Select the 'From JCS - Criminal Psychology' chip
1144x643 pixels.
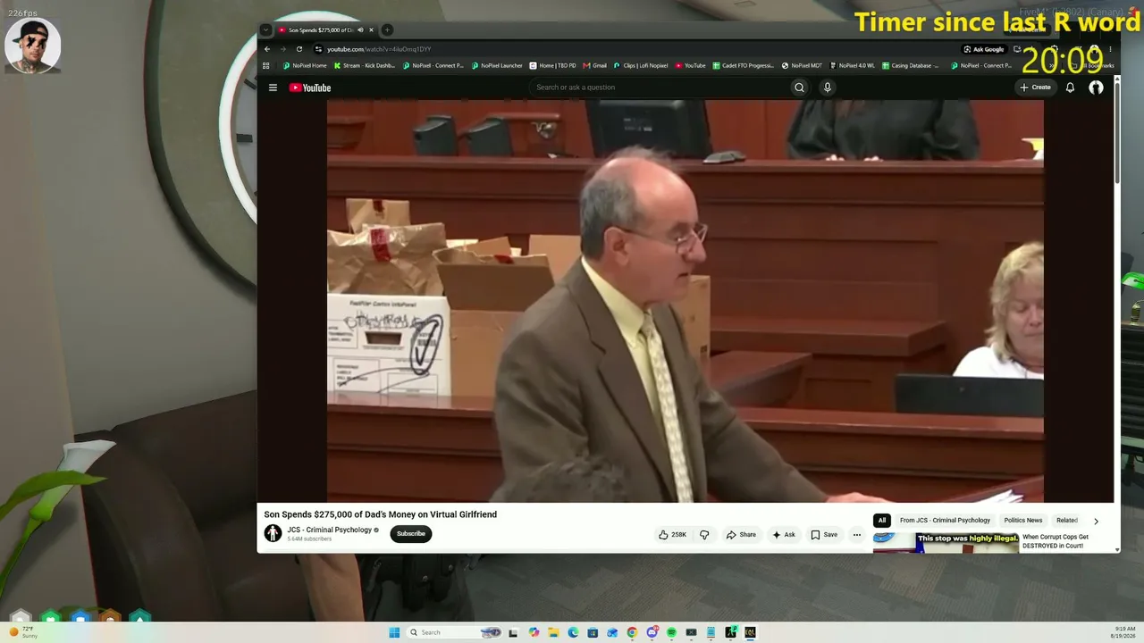(x=945, y=521)
